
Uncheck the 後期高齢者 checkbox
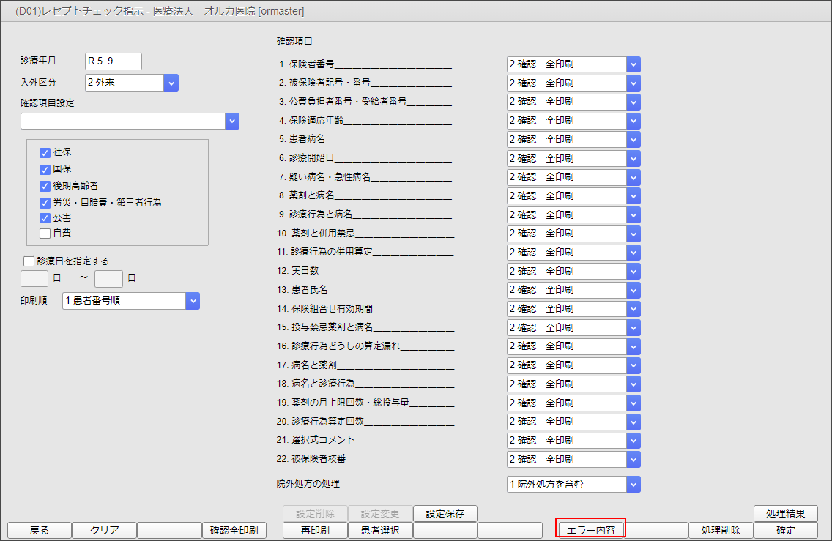(x=45, y=186)
